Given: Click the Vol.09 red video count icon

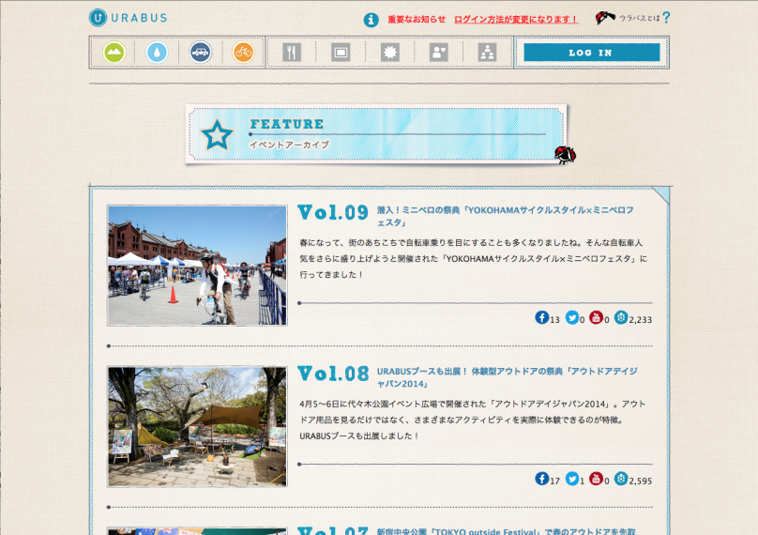Looking at the screenshot, I should (x=596, y=317).
